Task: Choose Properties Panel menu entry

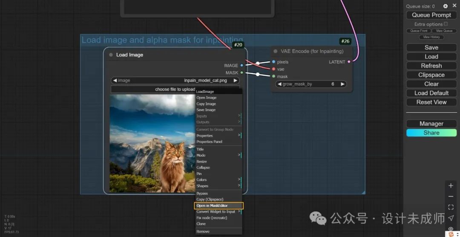Action: (218, 142)
